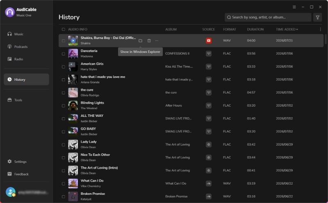Click source icon on GO BABY row

pos(209,131)
